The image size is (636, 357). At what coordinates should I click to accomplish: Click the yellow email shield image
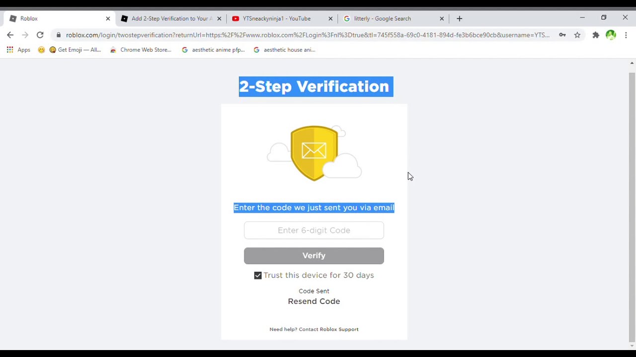(314, 153)
